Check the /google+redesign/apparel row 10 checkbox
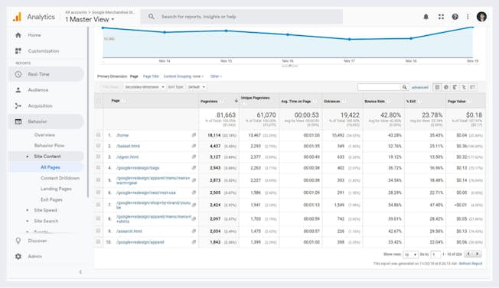 98,242
